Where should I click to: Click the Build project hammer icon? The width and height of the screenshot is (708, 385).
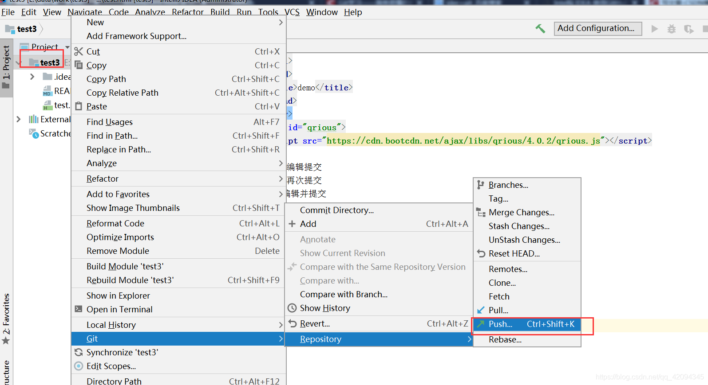click(x=540, y=29)
